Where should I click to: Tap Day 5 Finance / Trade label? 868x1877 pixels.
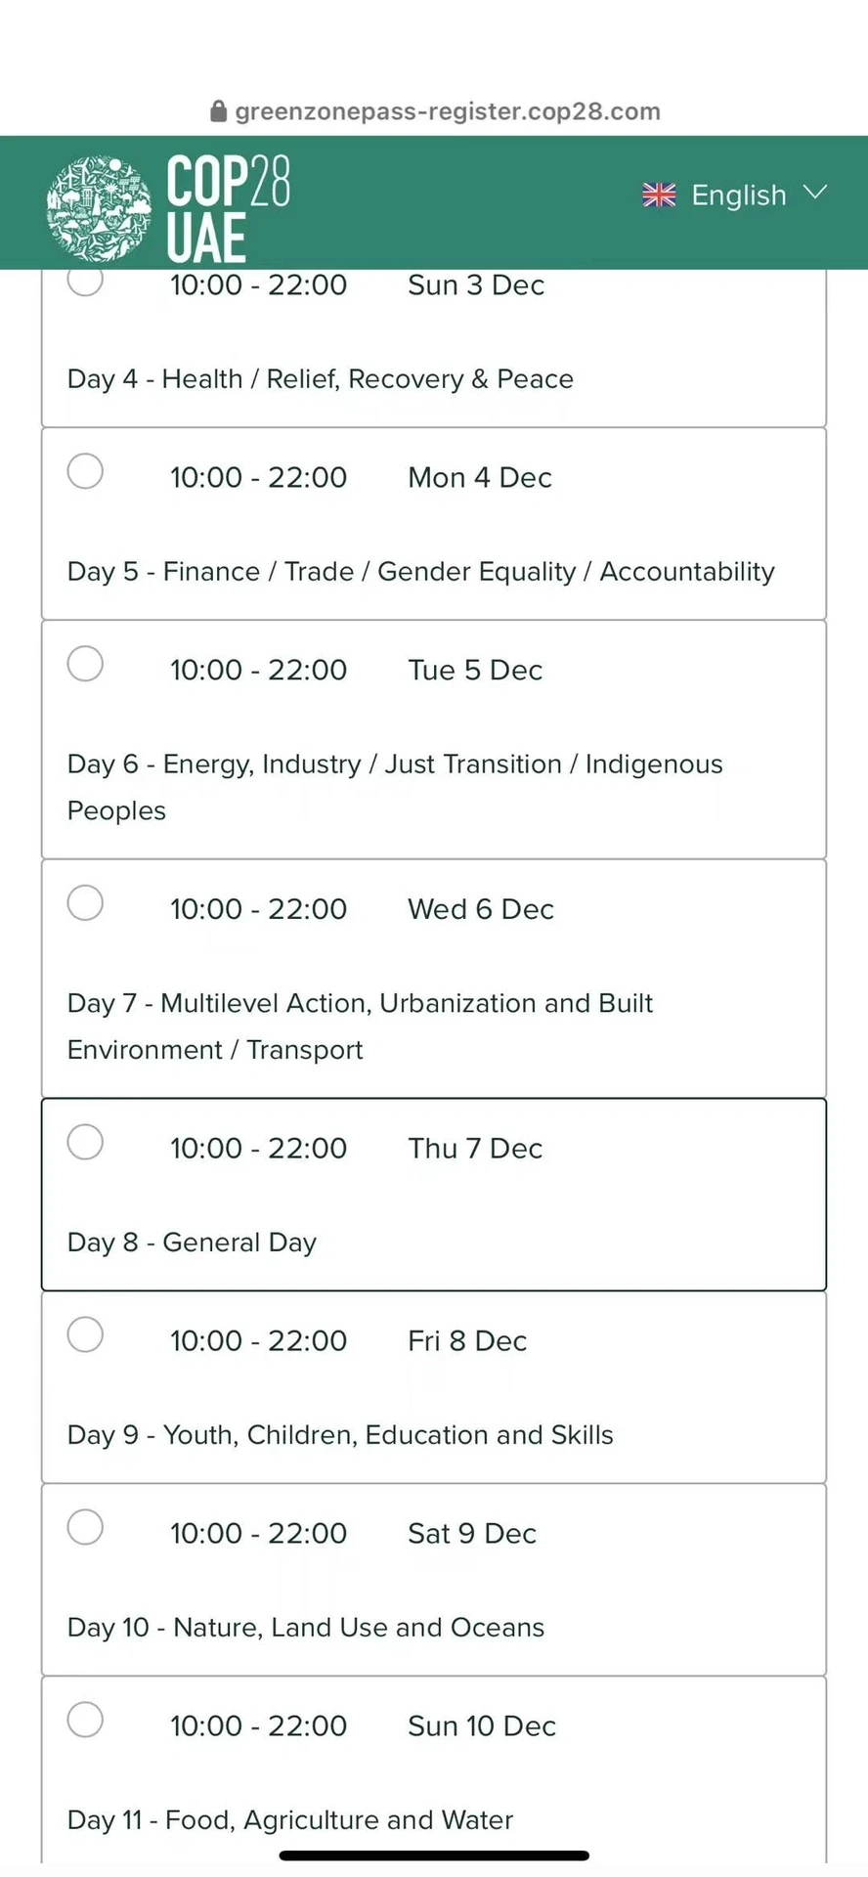click(420, 572)
